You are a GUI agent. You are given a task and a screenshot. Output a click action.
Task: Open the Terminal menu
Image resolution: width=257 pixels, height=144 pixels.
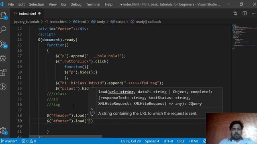coord(93,4)
